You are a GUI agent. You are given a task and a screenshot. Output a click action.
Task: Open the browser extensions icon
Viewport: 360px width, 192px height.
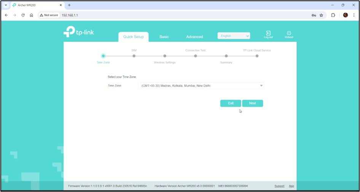point(333,15)
